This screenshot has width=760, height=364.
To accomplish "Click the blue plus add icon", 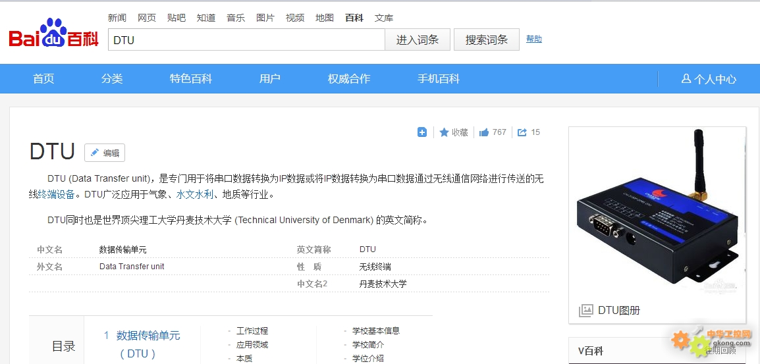I will tap(422, 132).
